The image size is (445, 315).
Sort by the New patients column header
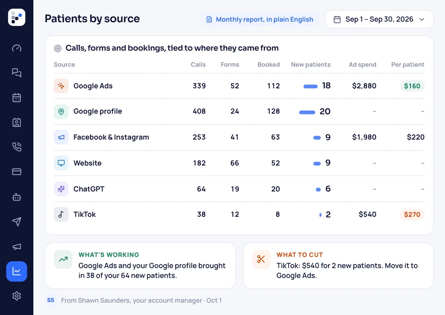pos(311,65)
